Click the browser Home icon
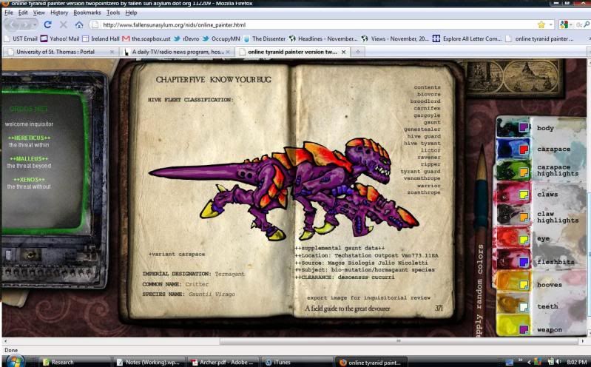 [x=79, y=24]
